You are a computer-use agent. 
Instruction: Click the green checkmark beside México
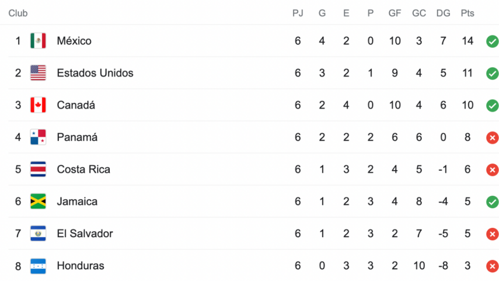[x=493, y=41]
